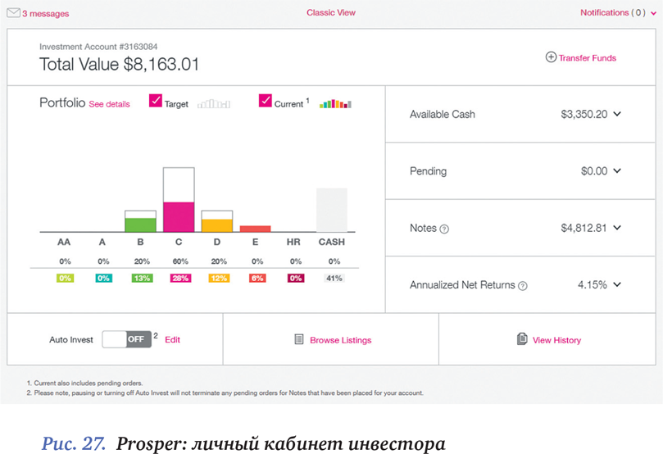Toggle the Auto Invest switch on
The width and height of the screenshot is (663, 454).
pos(127,339)
